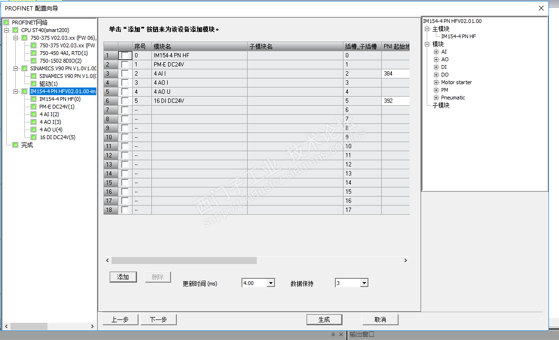The width and height of the screenshot is (559, 340).
Task: Click the module table horizontal scrollbar thumb
Action: (x=184, y=261)
